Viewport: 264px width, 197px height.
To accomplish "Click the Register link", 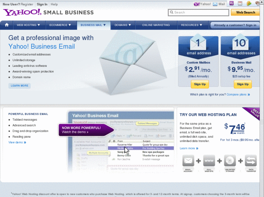I will [x=27, y=4].
